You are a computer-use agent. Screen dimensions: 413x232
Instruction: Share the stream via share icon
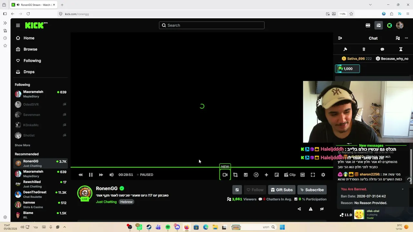(x=299, y=209)
